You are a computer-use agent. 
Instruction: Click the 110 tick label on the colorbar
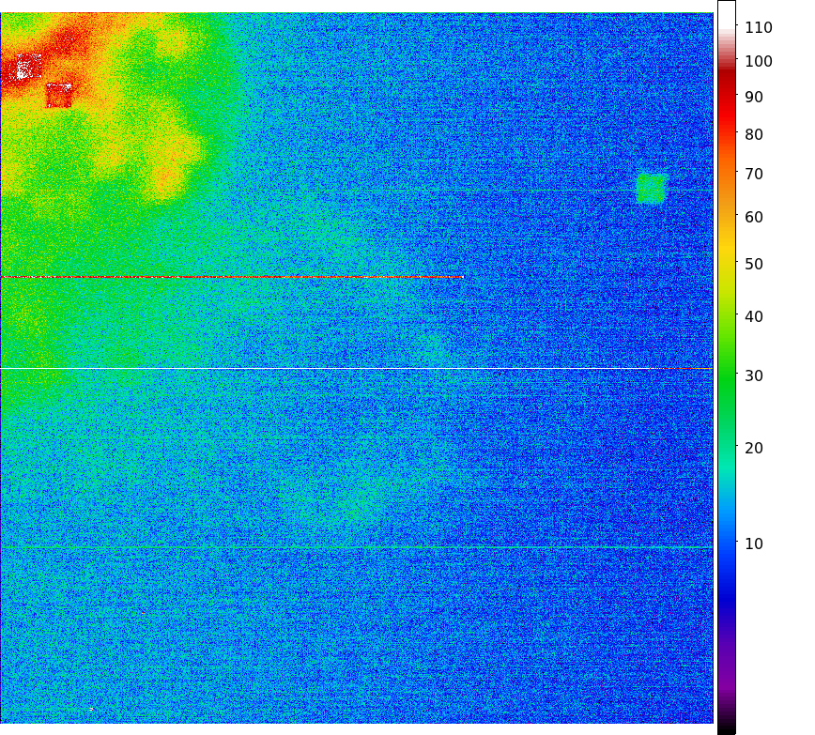759,28
